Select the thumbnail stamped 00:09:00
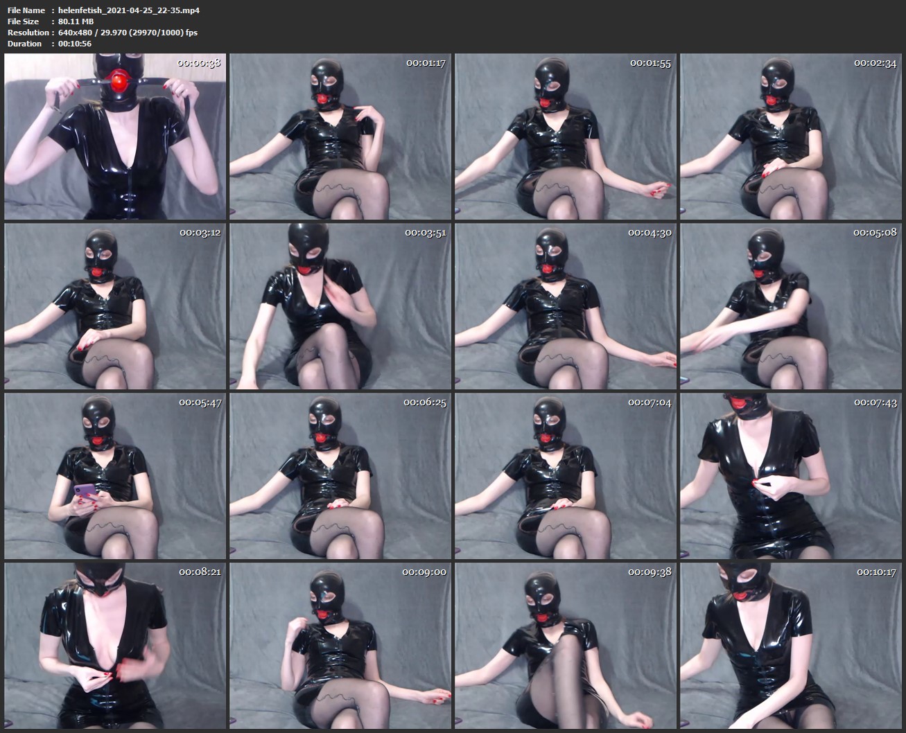The width and height of the screenshot is (906, 733). (x=340, y=646)
